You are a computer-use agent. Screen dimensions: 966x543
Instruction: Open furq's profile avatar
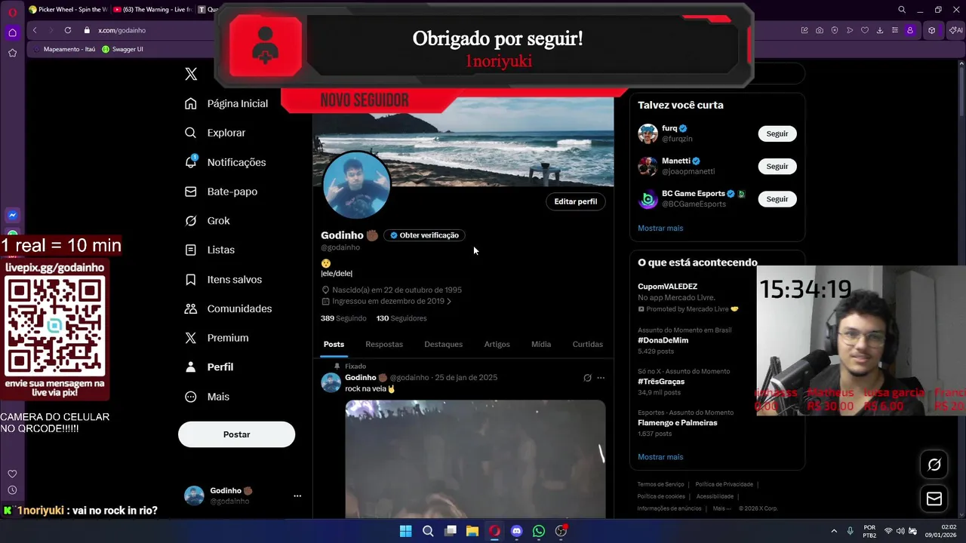pos(648,133)
